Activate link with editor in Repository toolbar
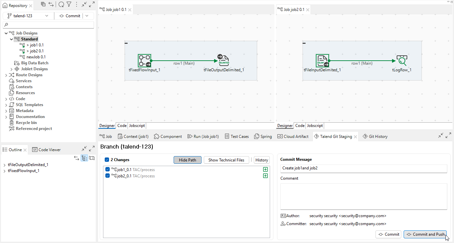The width and height of the screenshot is (454, 243). pos(51,4)
